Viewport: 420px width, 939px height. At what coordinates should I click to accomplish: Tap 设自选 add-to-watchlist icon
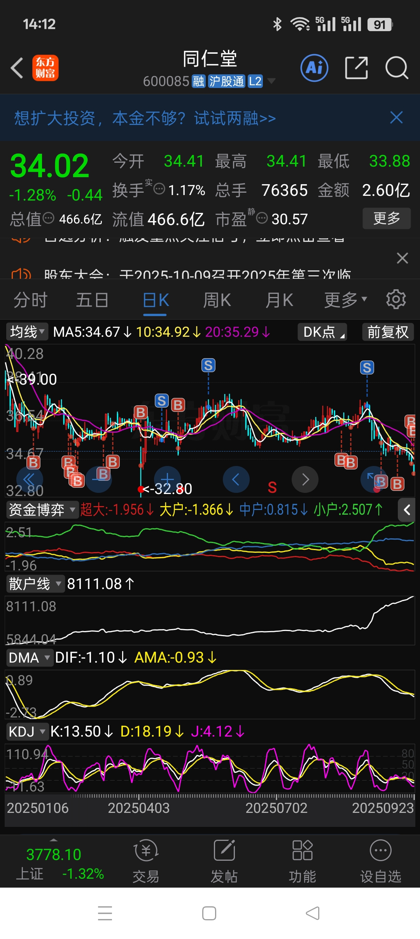[x=380, y=861]
